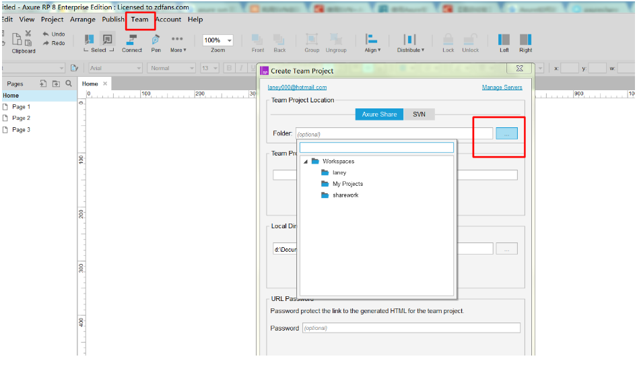This screenshot has width=637, height=369.
Task: Click the Folder browse ellipsis button
Action: click(506, 133)
